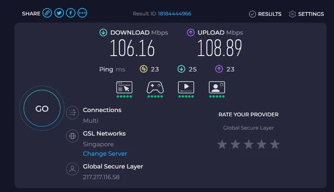
Task: Click the web browsing performance icon
Action: (x=124, y=87)
